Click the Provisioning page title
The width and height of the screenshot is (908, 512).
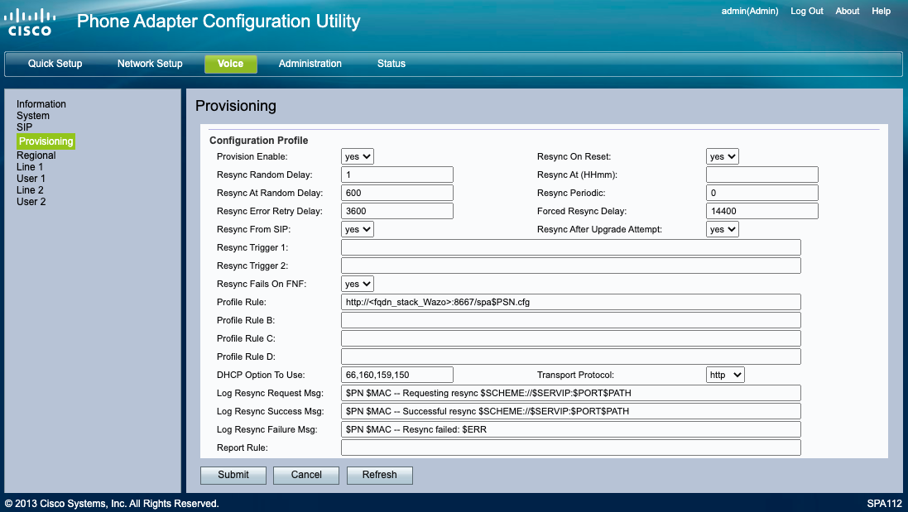pos(236,106)
